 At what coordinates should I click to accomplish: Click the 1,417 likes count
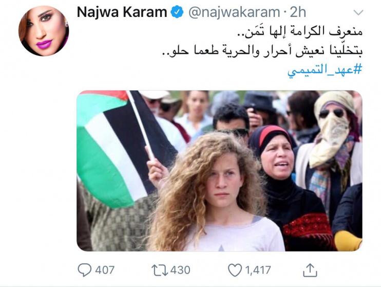(258, 270)
